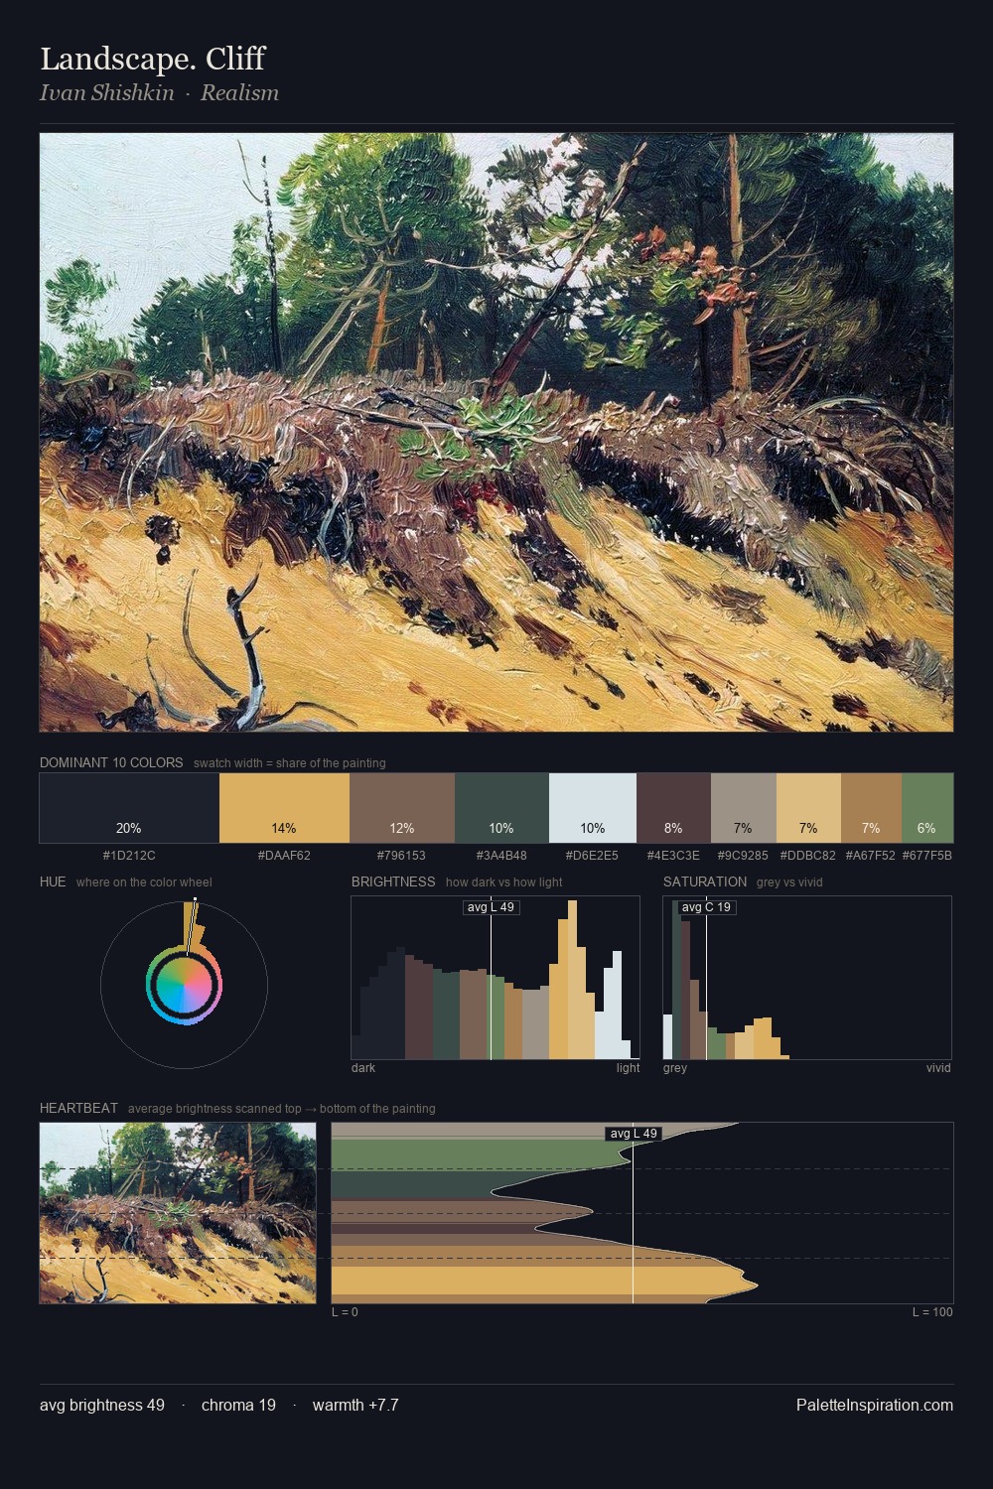The image size is (993, 1489).
Task: Click the 'dark' axis label under brightness
Action: click(x=363, y=1068)
